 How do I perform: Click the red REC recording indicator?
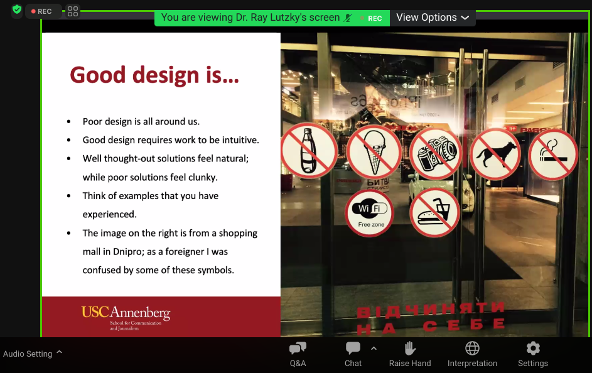pyautogui.click(x=43, y=11)
